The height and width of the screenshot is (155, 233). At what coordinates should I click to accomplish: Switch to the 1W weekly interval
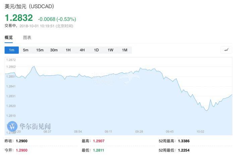[110, 50]
